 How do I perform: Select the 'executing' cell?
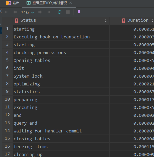pos(61,107)
